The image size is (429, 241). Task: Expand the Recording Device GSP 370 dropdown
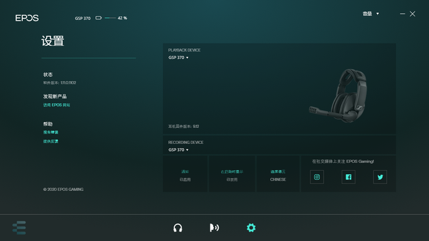178,150
